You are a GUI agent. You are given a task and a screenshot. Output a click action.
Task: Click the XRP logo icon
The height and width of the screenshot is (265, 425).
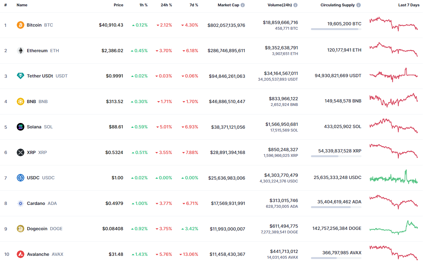(x=21, y=152)
